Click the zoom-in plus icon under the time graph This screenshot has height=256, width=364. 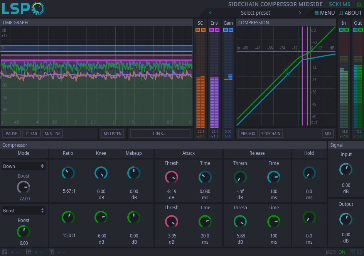point(12,252)
